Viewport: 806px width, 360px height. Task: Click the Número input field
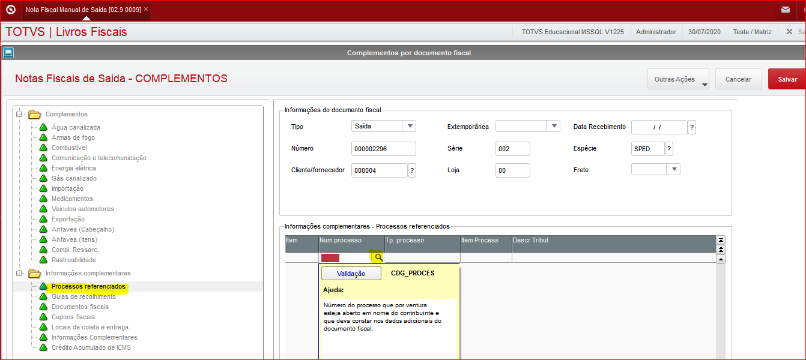383,149
